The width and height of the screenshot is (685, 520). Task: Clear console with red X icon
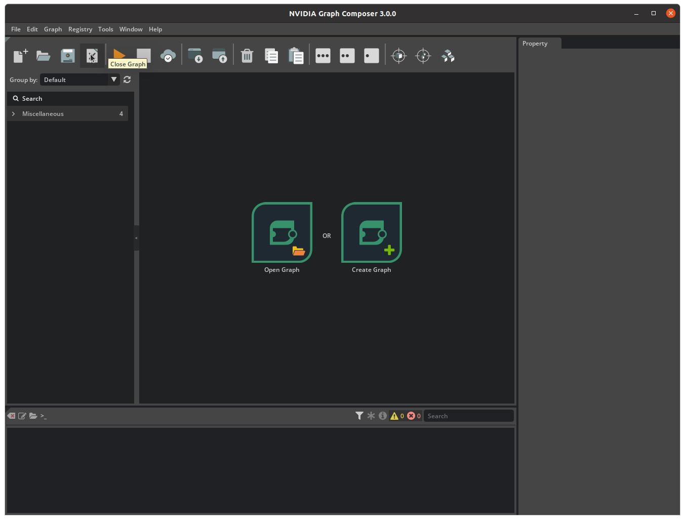[x=11, y=416]
